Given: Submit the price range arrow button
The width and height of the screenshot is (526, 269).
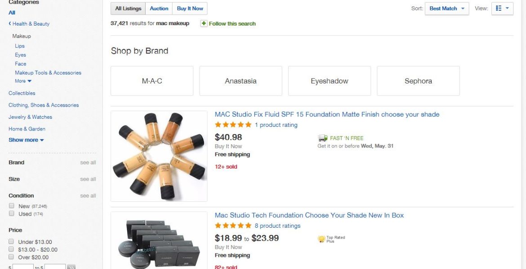Looking at the screenshot, I should coord(71,268).
